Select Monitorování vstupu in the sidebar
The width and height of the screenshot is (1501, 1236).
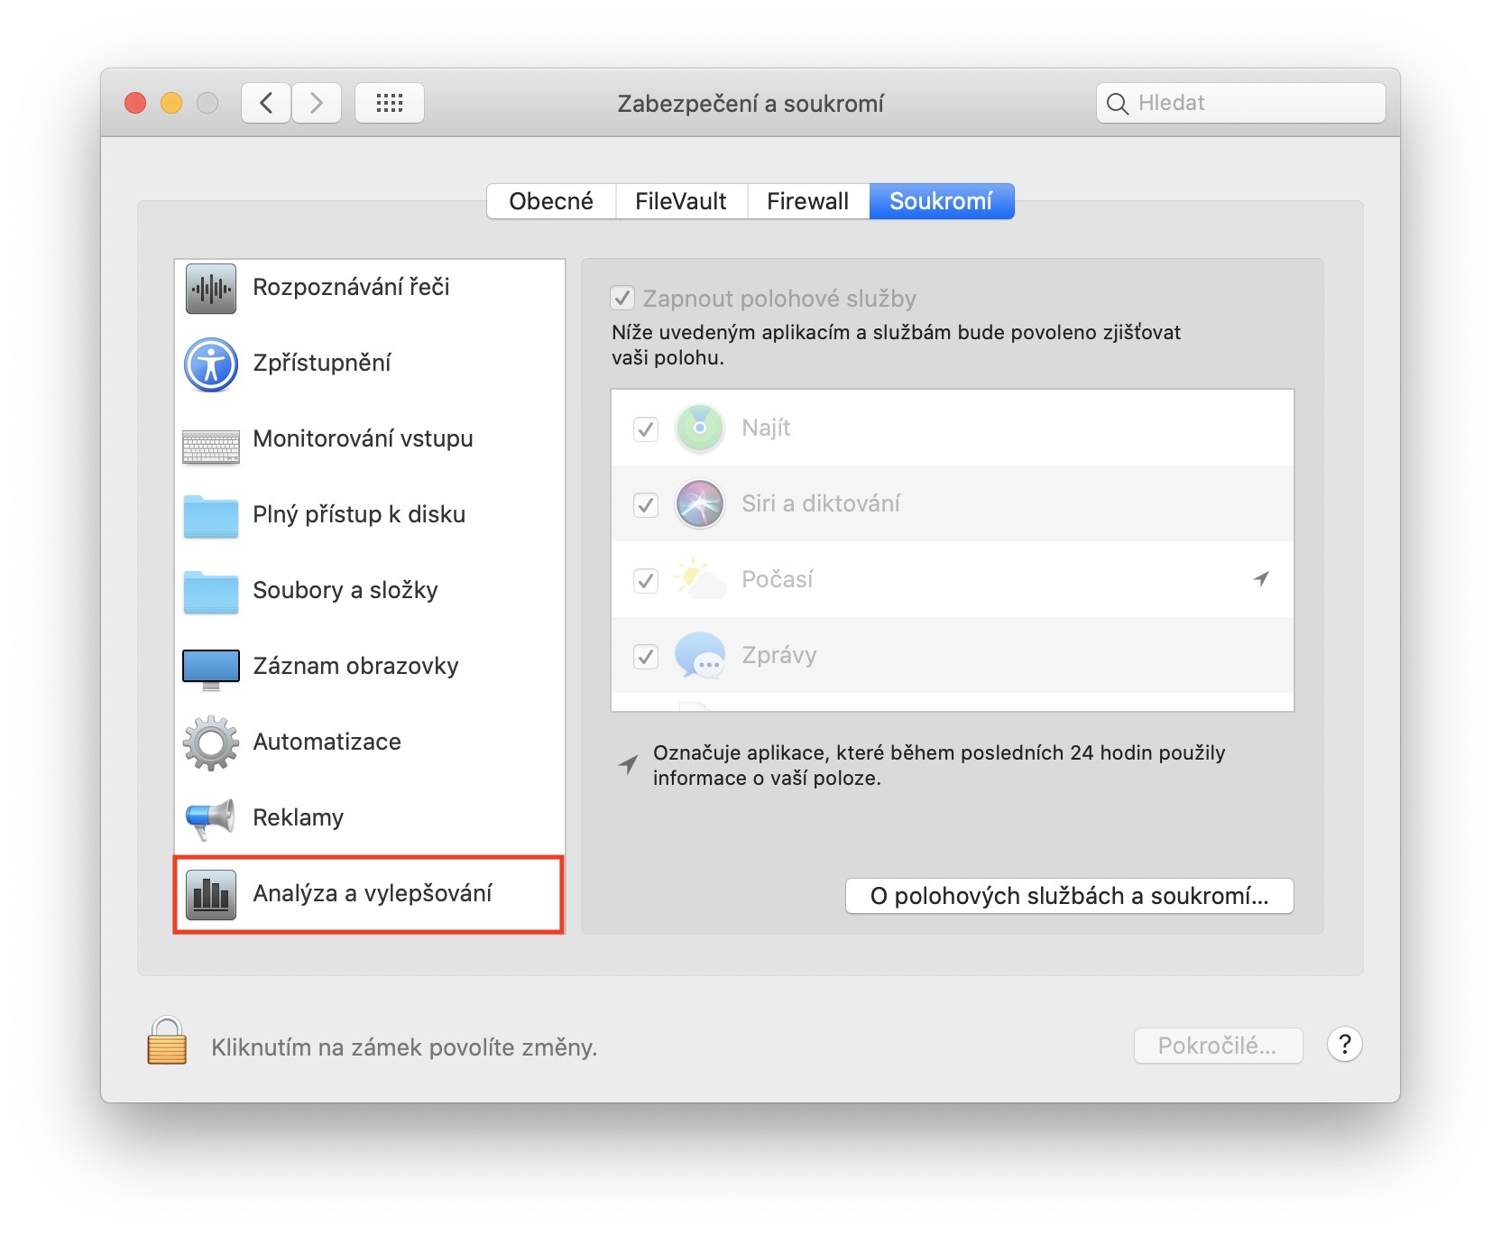(x=370, y=440)
